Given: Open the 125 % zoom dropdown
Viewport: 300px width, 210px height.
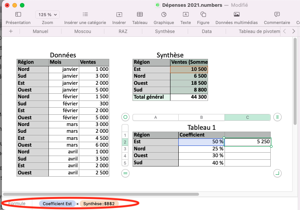Looking at the screenshot, I should 48,15.
